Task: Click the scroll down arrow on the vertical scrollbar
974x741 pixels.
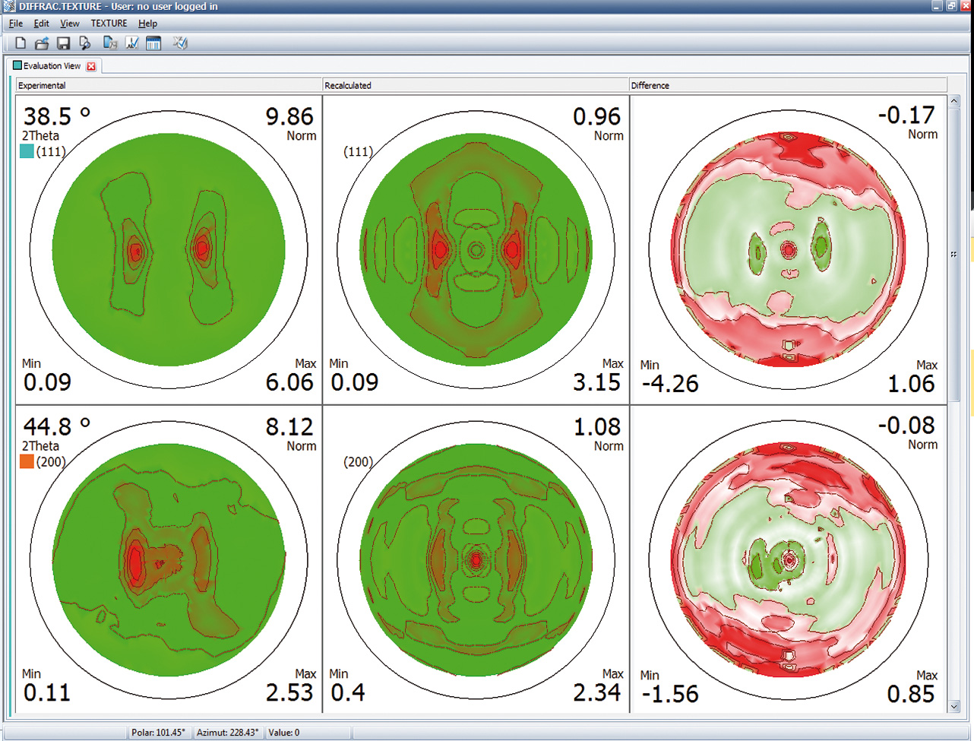Action: [954, 707]
